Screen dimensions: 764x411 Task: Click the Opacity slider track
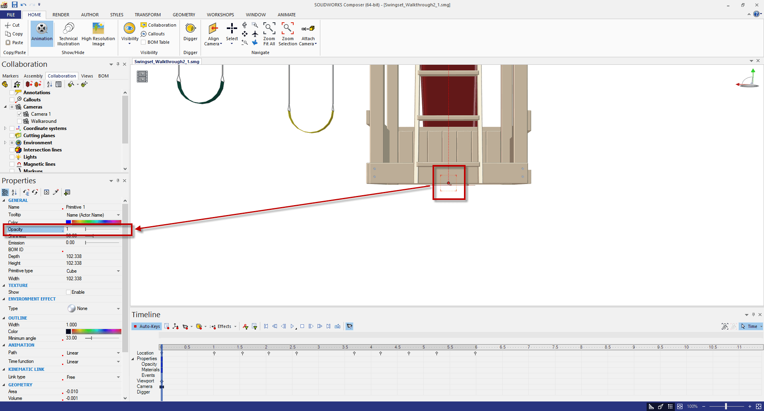[x=102, y=229]
